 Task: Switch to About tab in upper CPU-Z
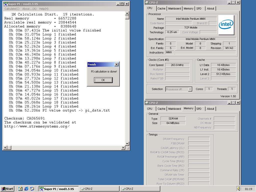pyautogui.click(x=210, y=8)
